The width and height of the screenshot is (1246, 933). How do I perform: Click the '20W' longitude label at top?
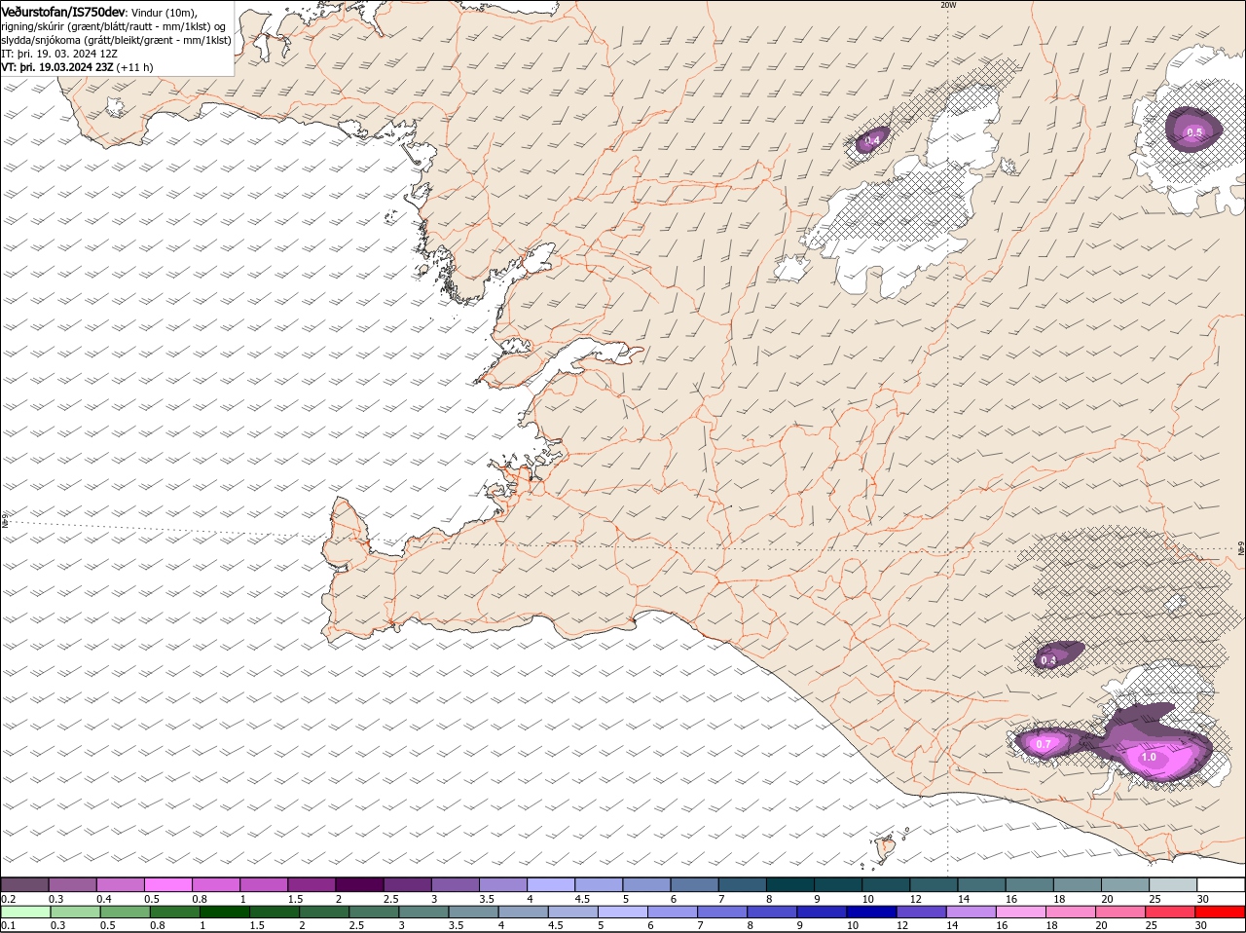[x=948, y=5]
